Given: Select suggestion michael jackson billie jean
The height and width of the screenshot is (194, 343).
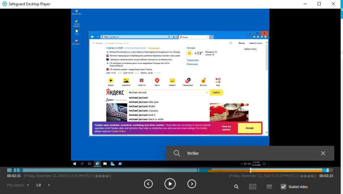Looking at the screenshot, I should (144, 102).
